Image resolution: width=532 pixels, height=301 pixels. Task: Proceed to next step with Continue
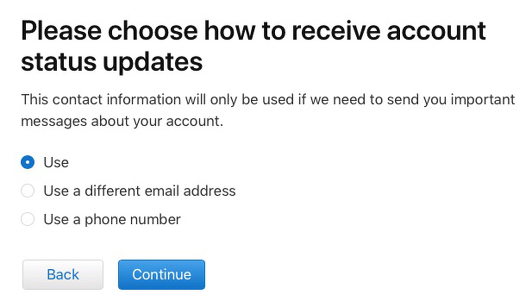pos(162,274)
